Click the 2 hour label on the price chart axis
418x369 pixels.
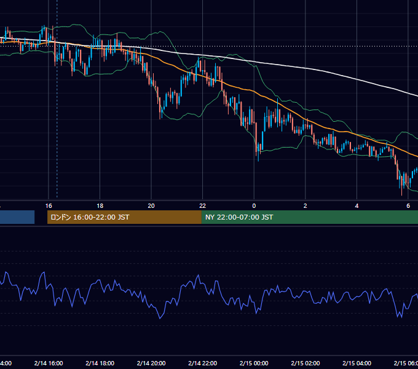[x=306, y=206]
